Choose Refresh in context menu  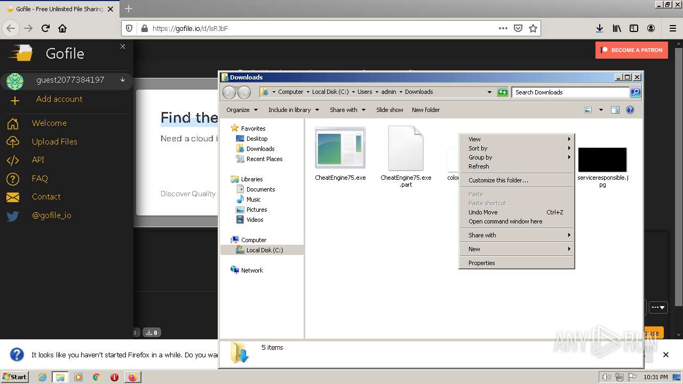[517, 166]
